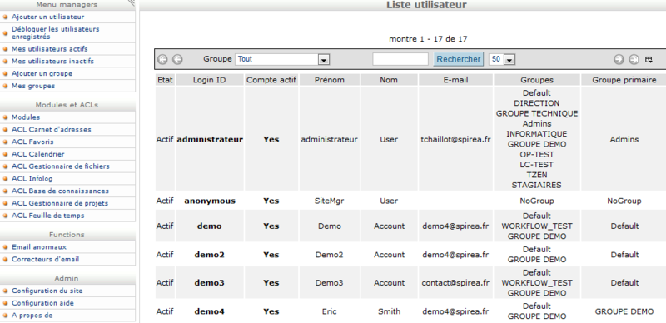
Task: Open column selection icon at toolbar end
Action: coord(649,59)
